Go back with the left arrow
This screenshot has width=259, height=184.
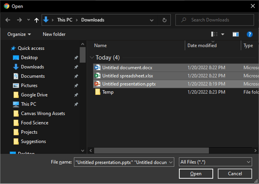point(8,20)
